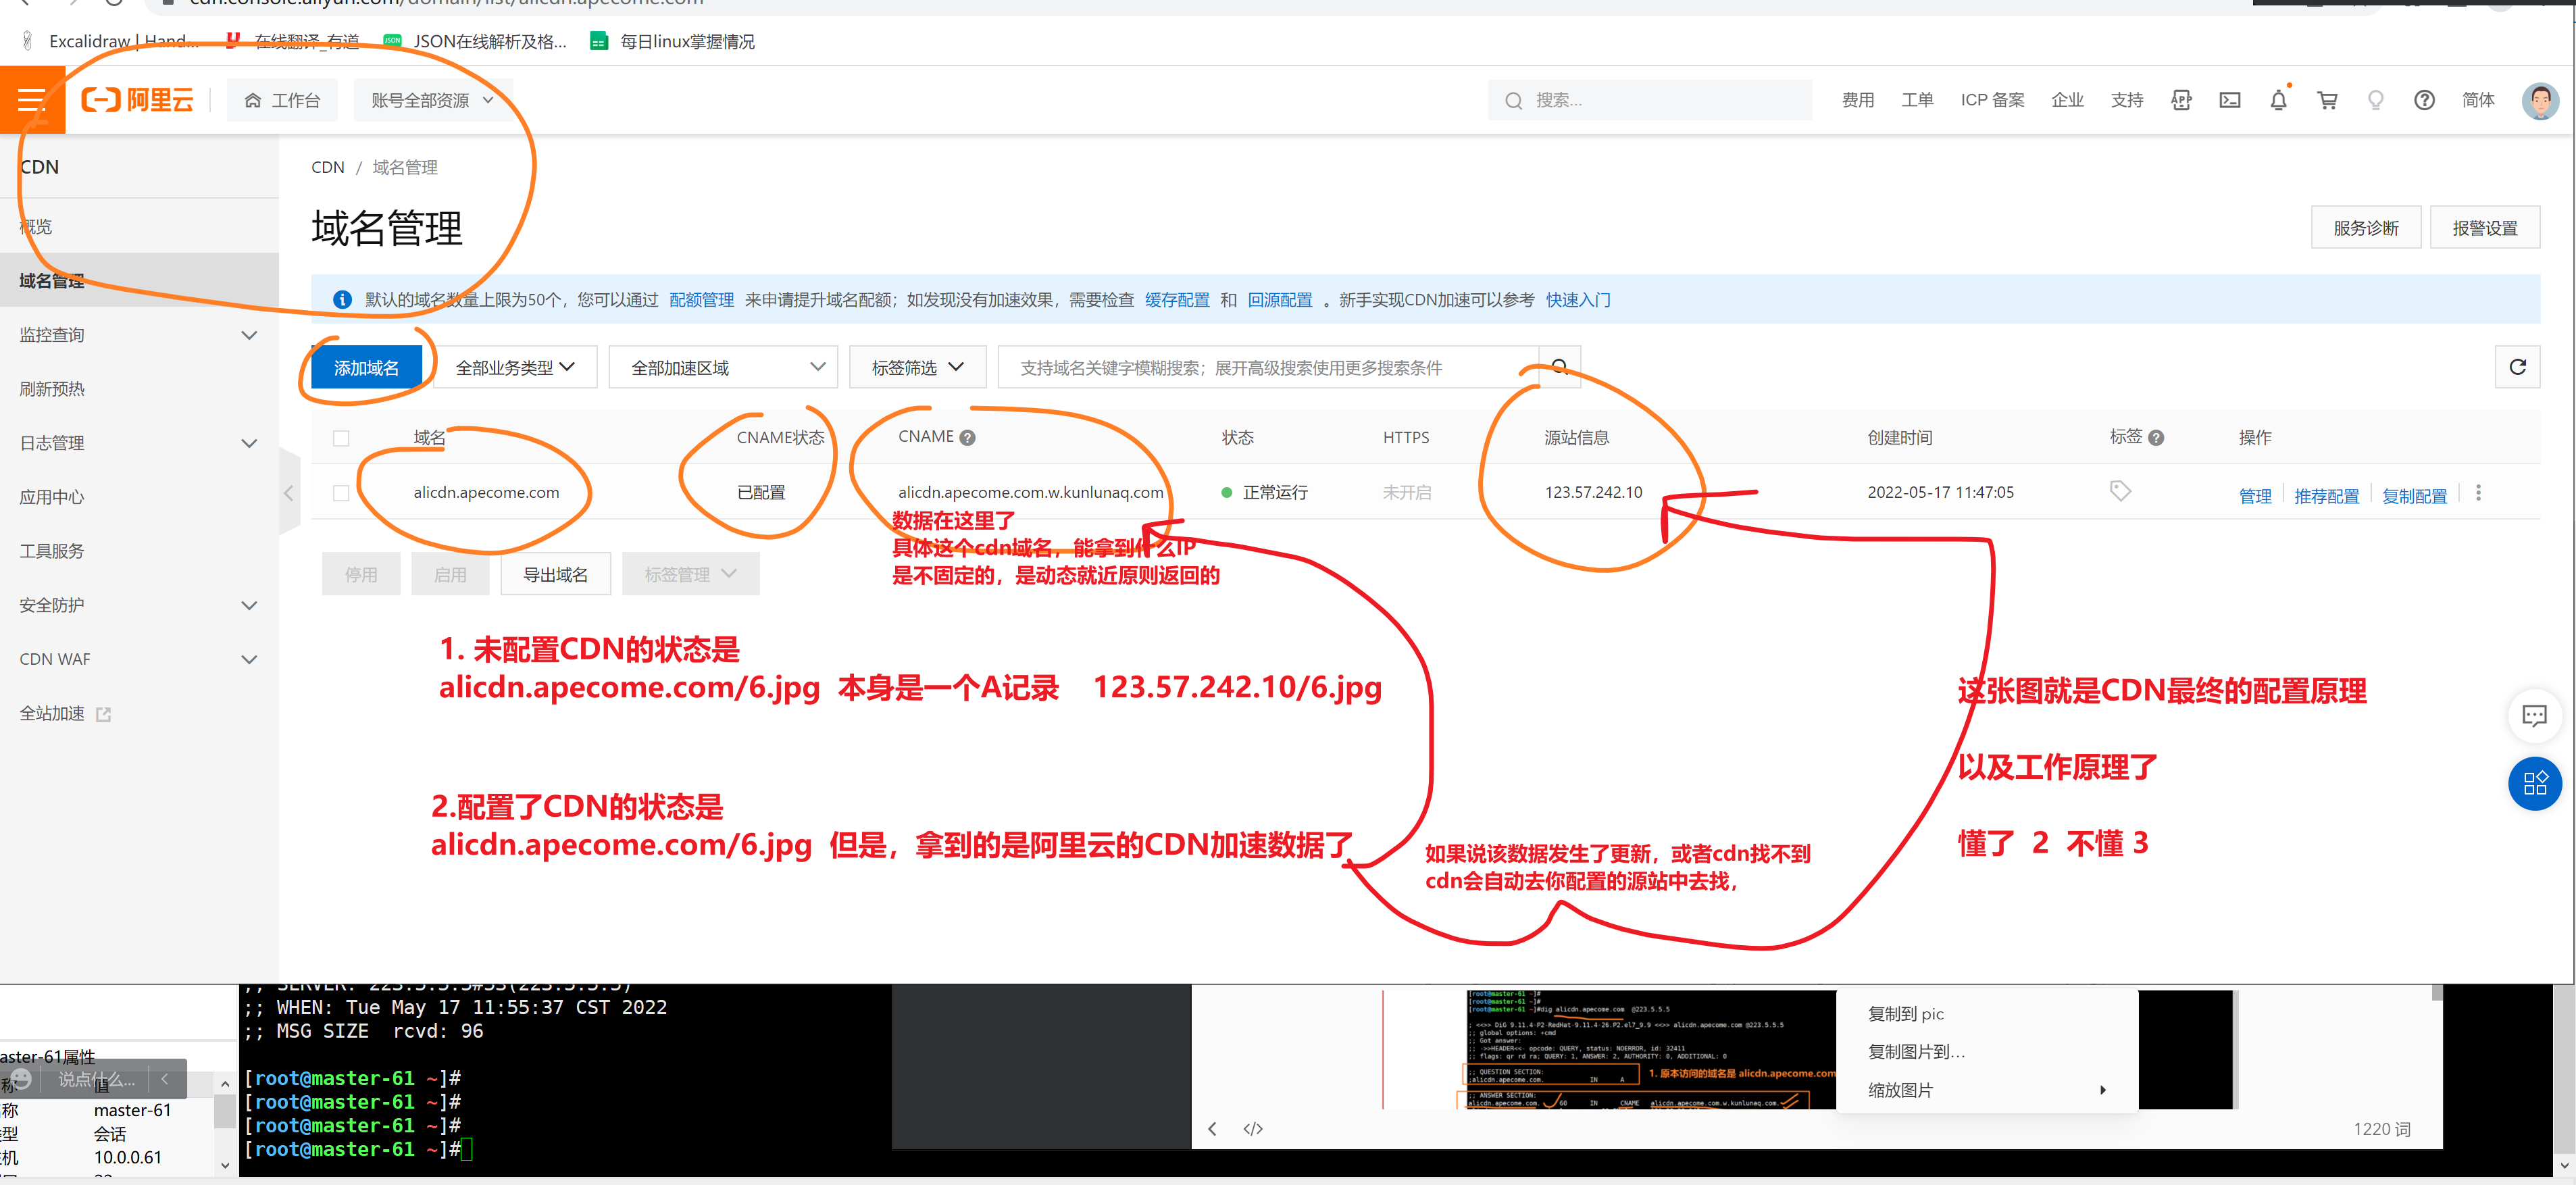The image size is (2576, 1185).
Task: Open 全站加速 external link icon
Action: [x=103, y=714]
